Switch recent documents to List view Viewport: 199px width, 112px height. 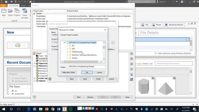coord(151,63)
